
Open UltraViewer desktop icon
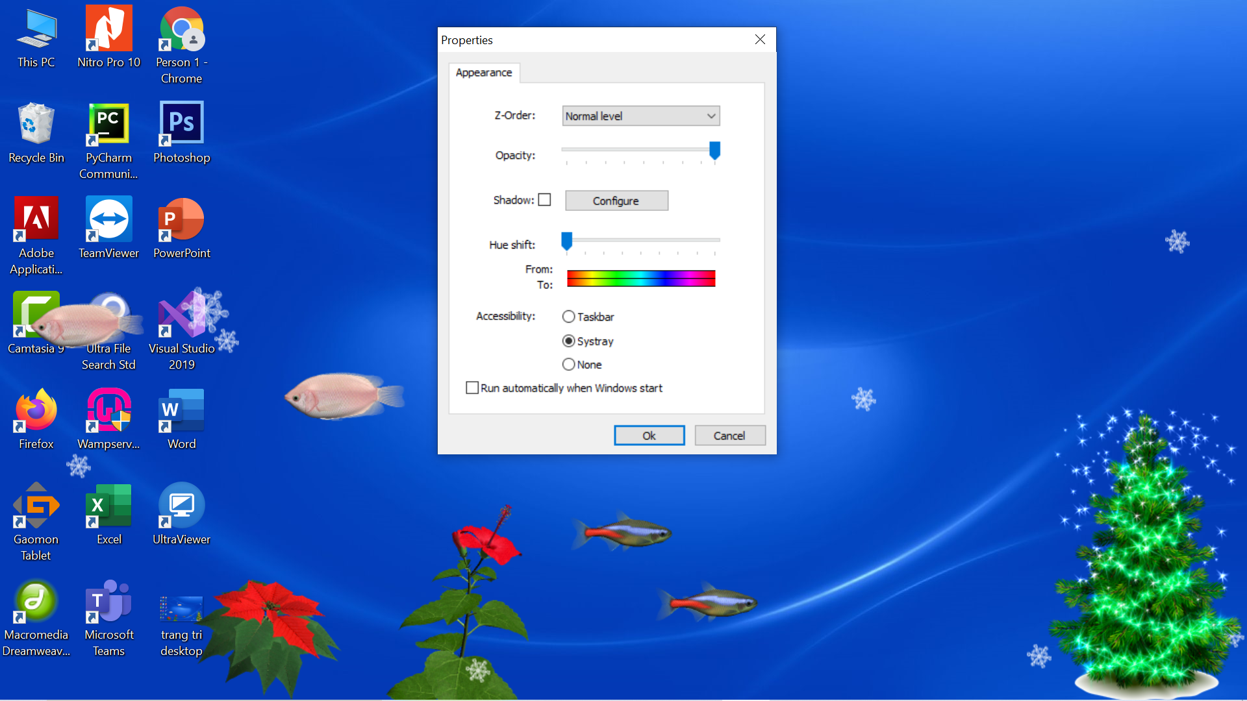coord(182,515)
